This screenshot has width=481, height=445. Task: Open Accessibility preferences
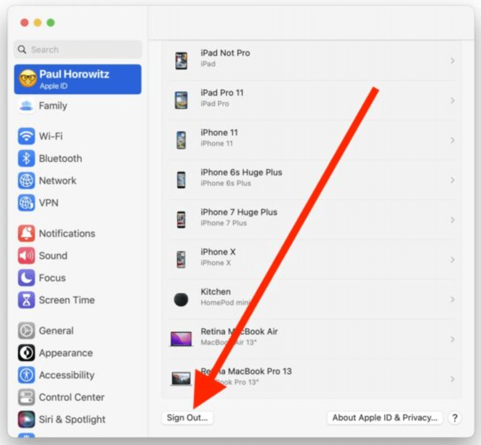(x=66, y=375)
